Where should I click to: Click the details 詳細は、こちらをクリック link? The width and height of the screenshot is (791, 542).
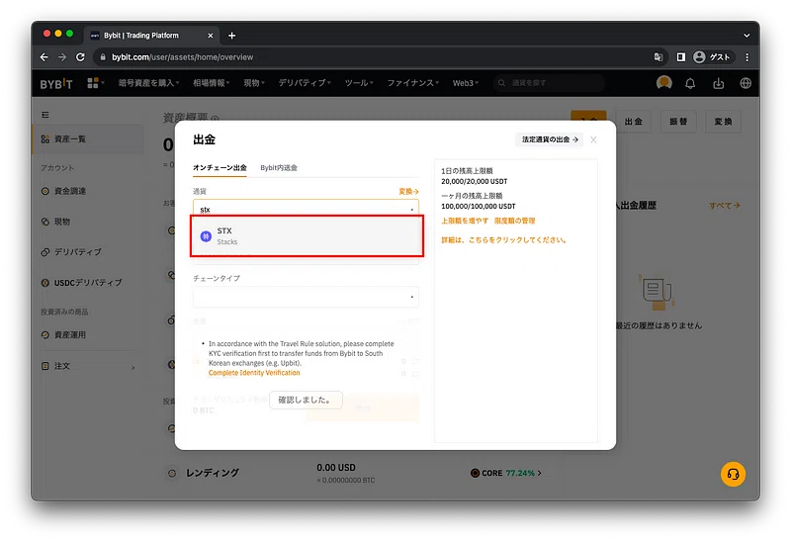tap(504, 239)
